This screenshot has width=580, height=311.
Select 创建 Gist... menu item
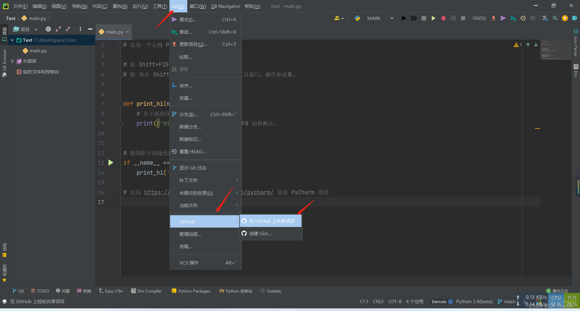pyautogui.click(x=271, y=233)
